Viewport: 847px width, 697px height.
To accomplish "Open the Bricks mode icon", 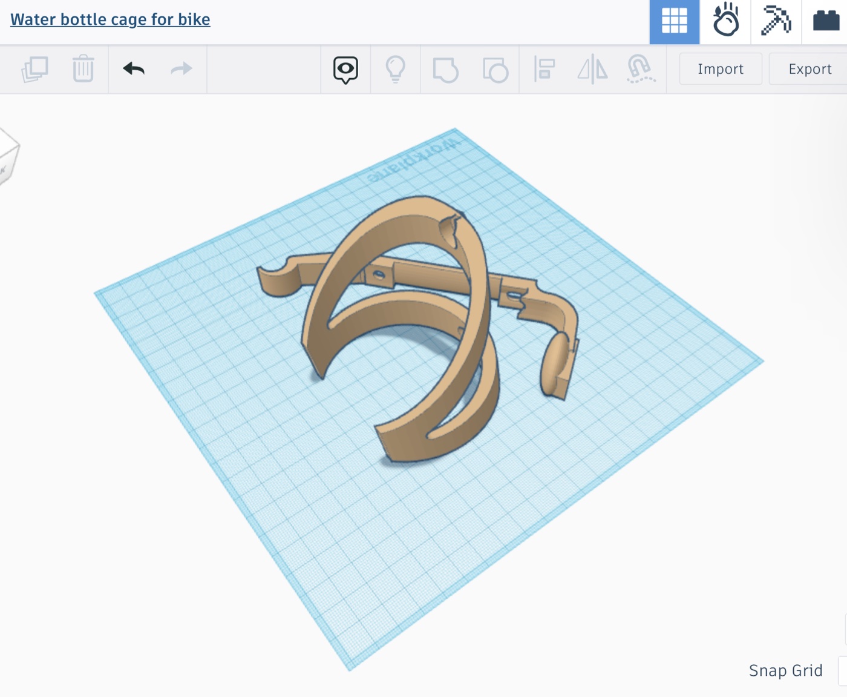I will [826, 21].
